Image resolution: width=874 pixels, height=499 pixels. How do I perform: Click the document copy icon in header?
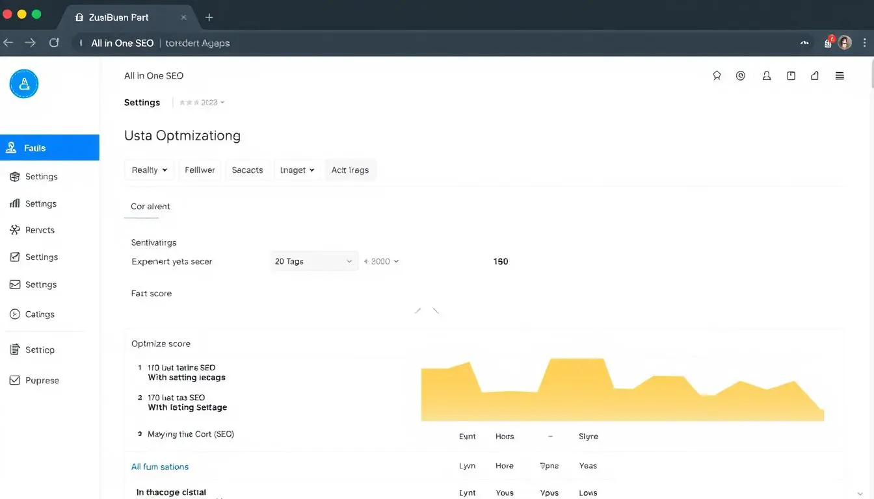pos(815,76)
